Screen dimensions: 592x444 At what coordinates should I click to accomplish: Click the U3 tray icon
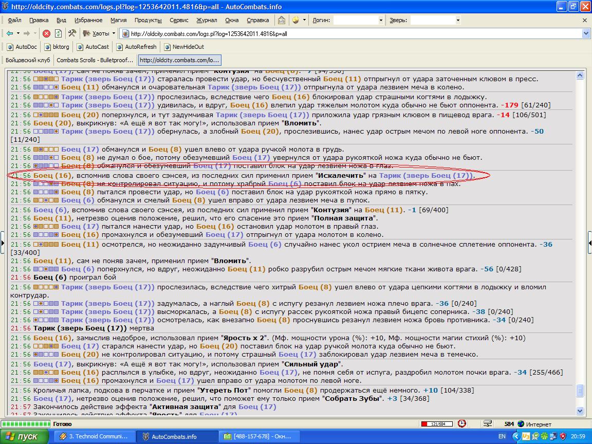coord(526,436)
